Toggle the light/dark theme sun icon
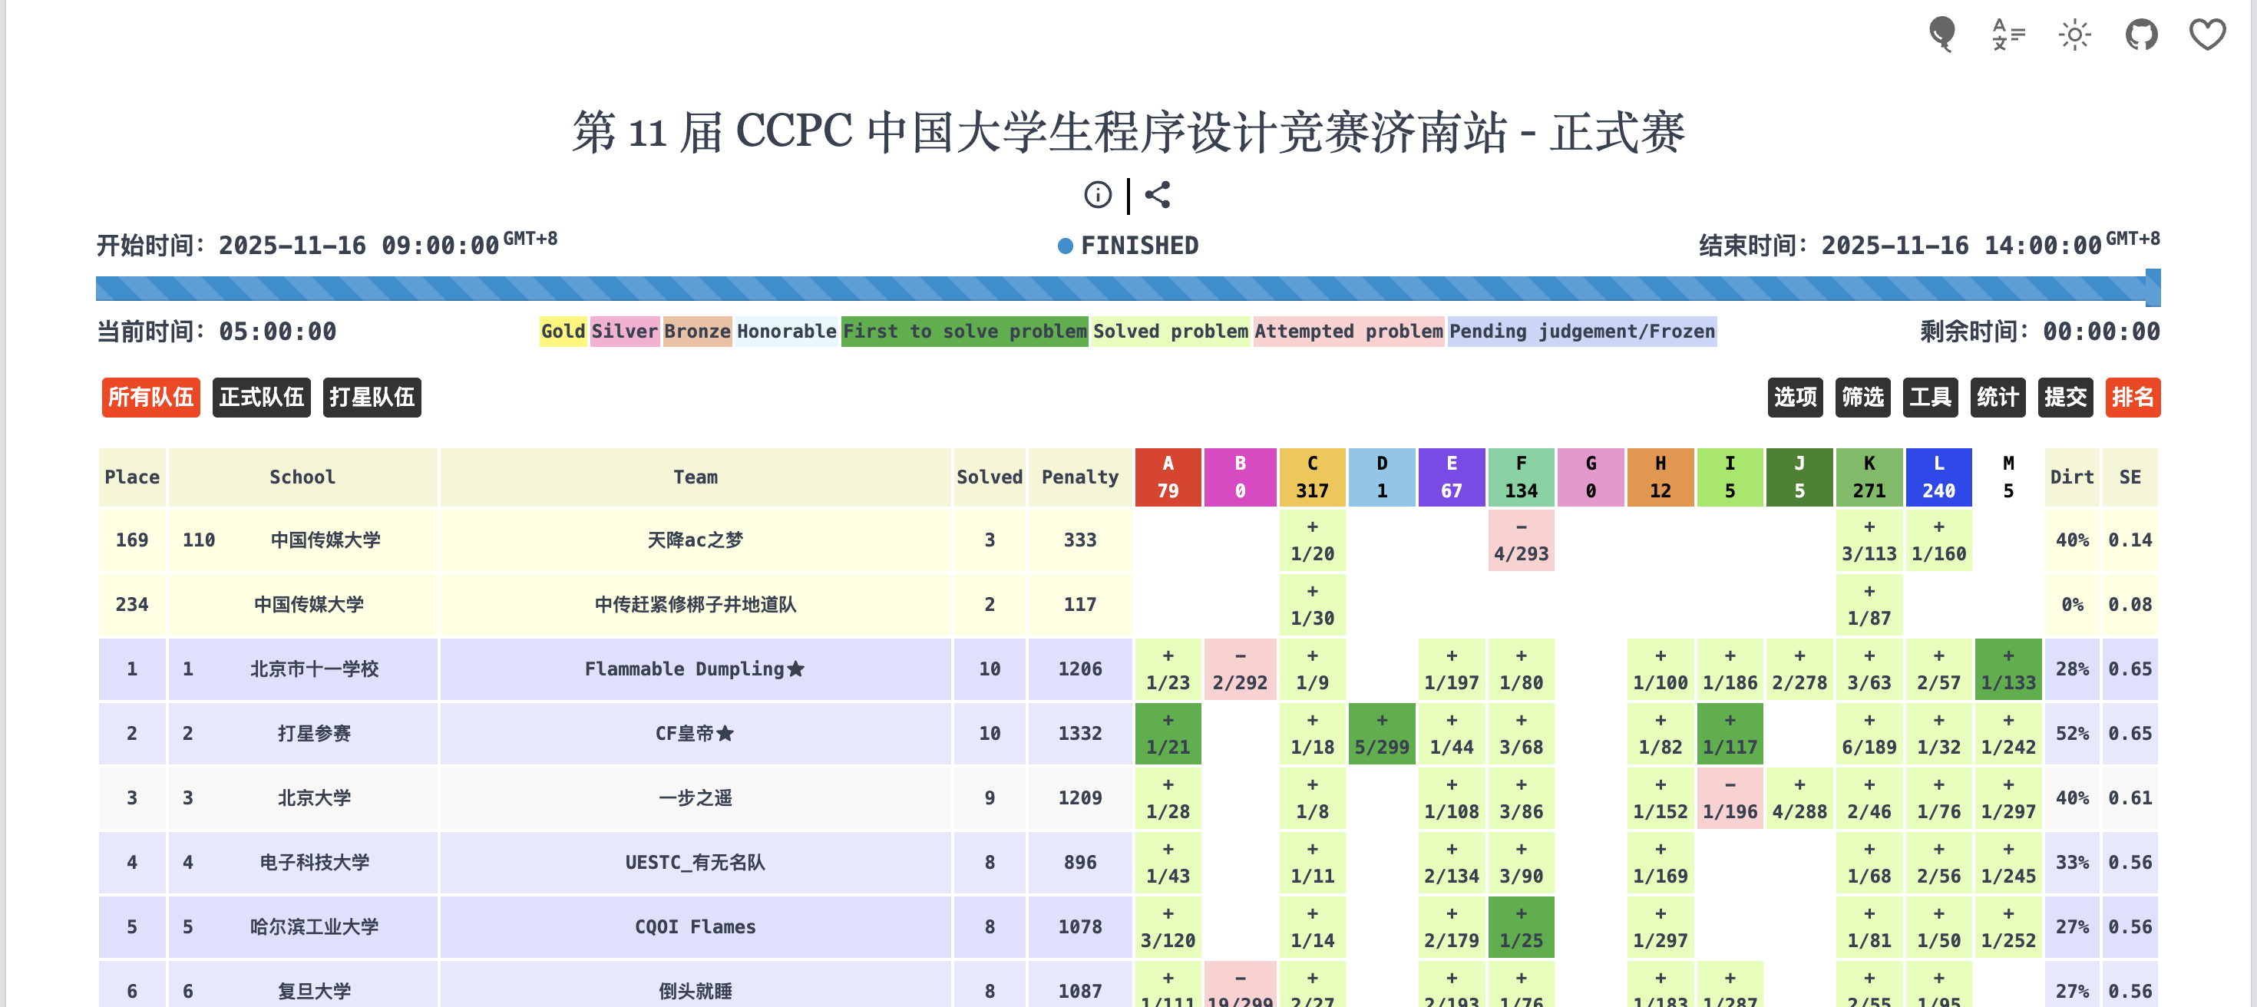Image resolution: width=2257 pixels, height=1007 pixels. (x=2074, y=35)
